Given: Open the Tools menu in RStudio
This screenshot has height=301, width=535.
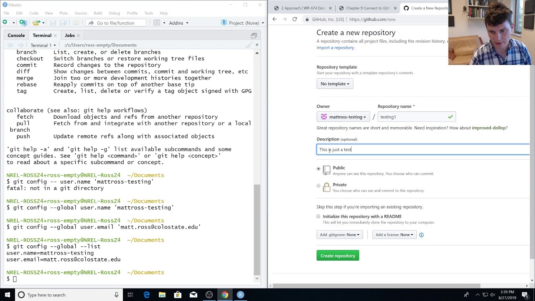Looking at the screenshot, I should point(149,13).
